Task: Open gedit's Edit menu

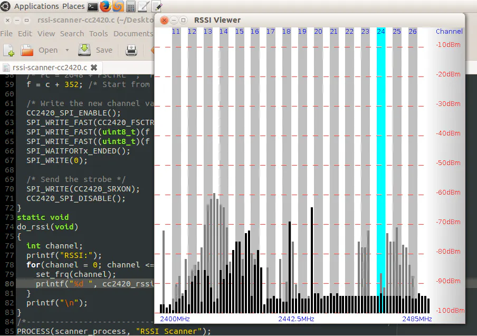Action: point(25,34)
